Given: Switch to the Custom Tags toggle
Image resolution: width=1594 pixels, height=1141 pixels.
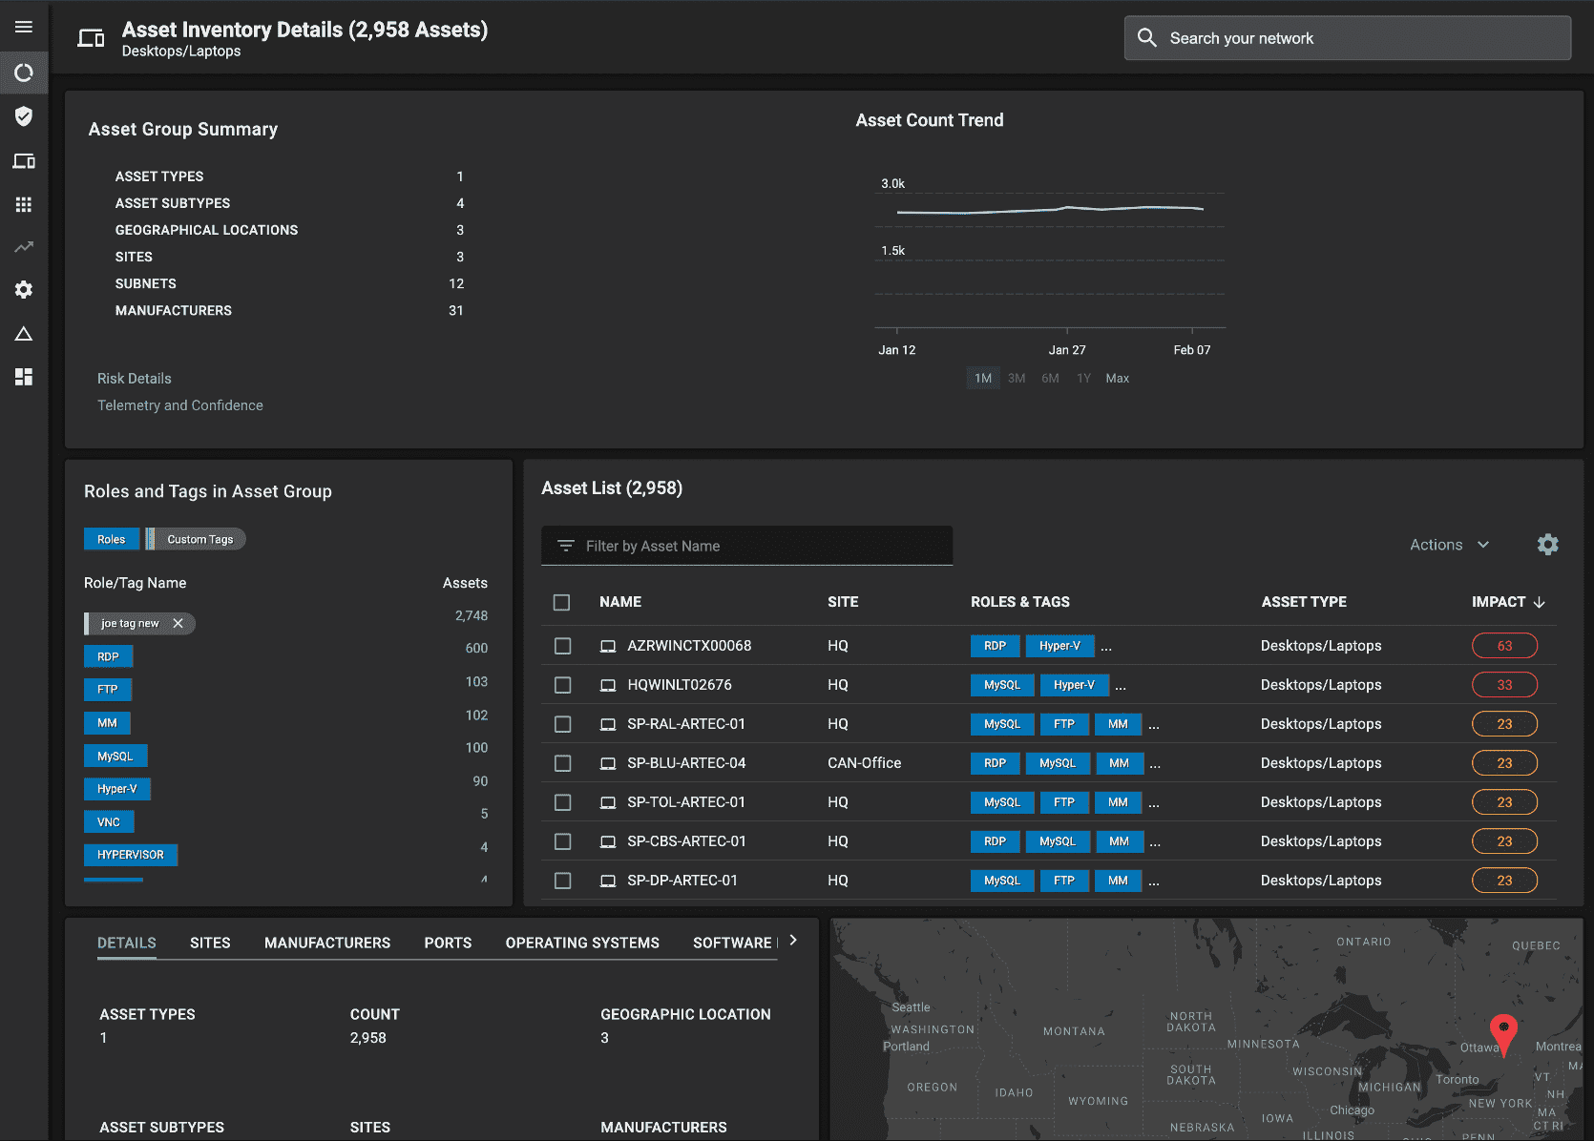Looking at the screenshot, I should pos(199,540).
